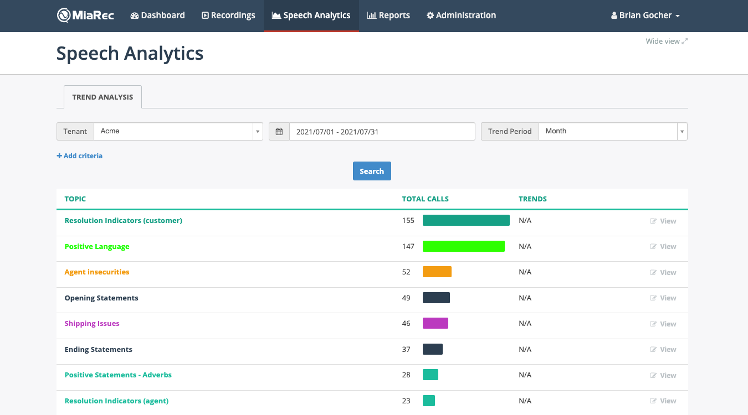Open the Dashboard menu
The width and height of the screenshot is (748, 415).
pos(157,15)
